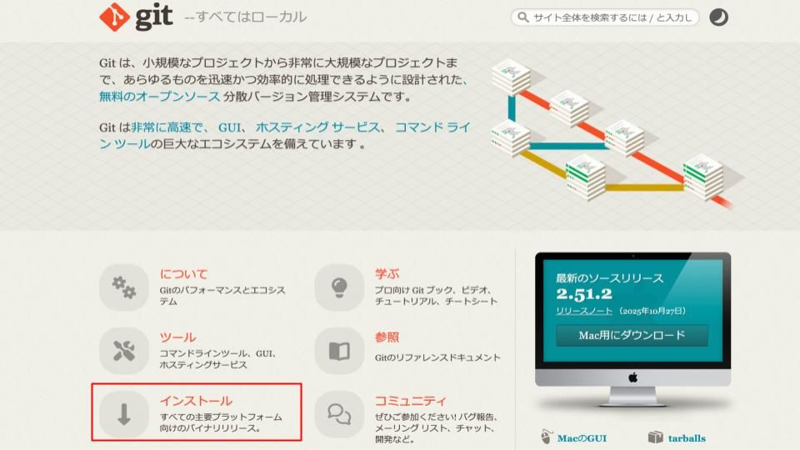
Task: Click the gears icon beside について
Action: click(124, 287)
